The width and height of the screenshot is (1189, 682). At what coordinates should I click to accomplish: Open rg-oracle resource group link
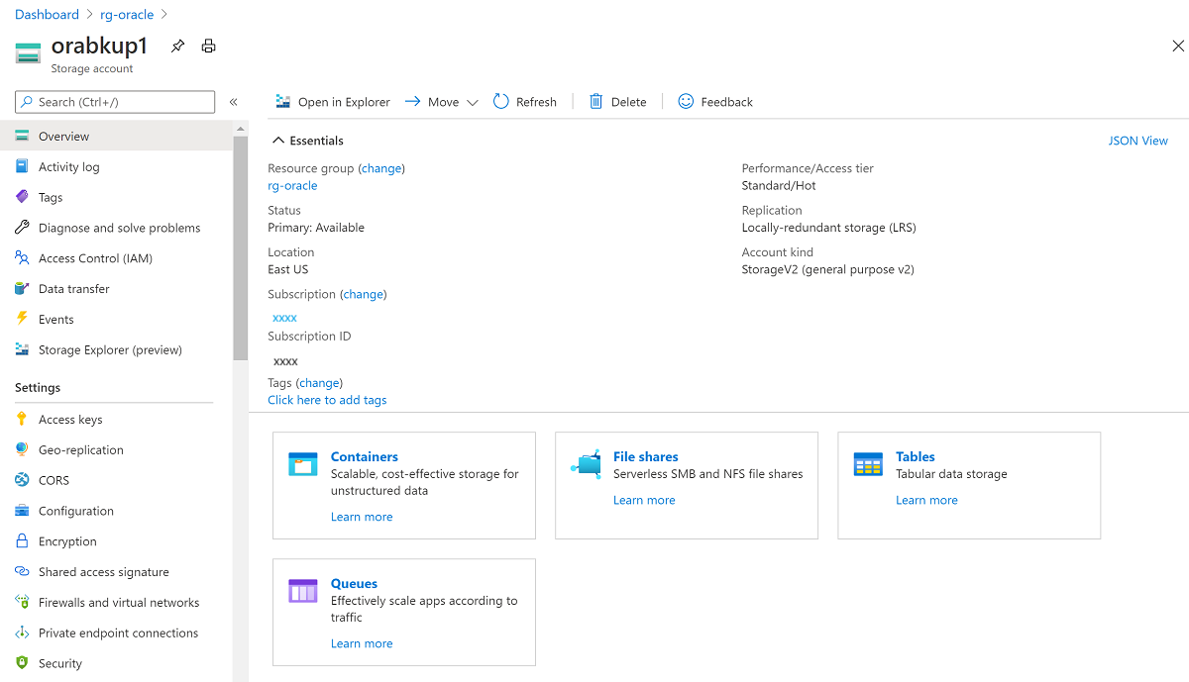pyautogui.click(x=292, y=186)
